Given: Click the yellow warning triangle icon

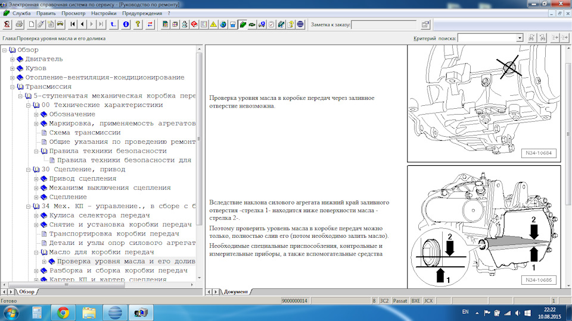Looking at the screenshot, I should (213, 24).
